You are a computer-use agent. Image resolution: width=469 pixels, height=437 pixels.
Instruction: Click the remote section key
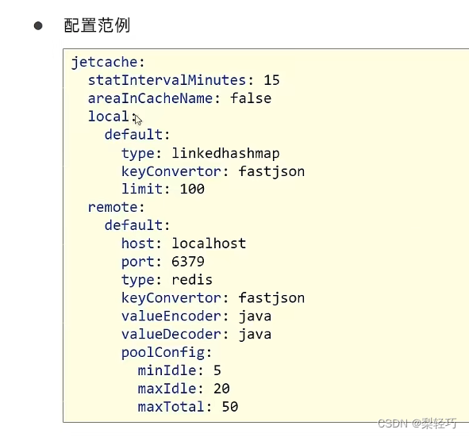[x=113, y=207]
